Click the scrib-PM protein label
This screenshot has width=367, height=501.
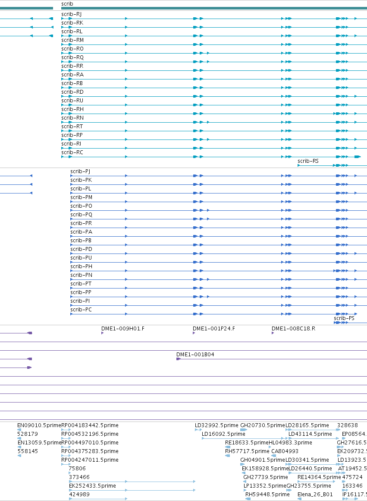[81, 197]
